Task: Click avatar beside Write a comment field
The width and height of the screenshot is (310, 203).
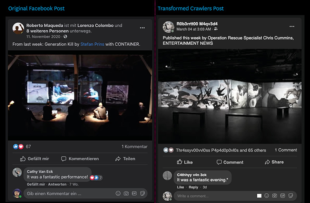Action: (x=167, y=196)
